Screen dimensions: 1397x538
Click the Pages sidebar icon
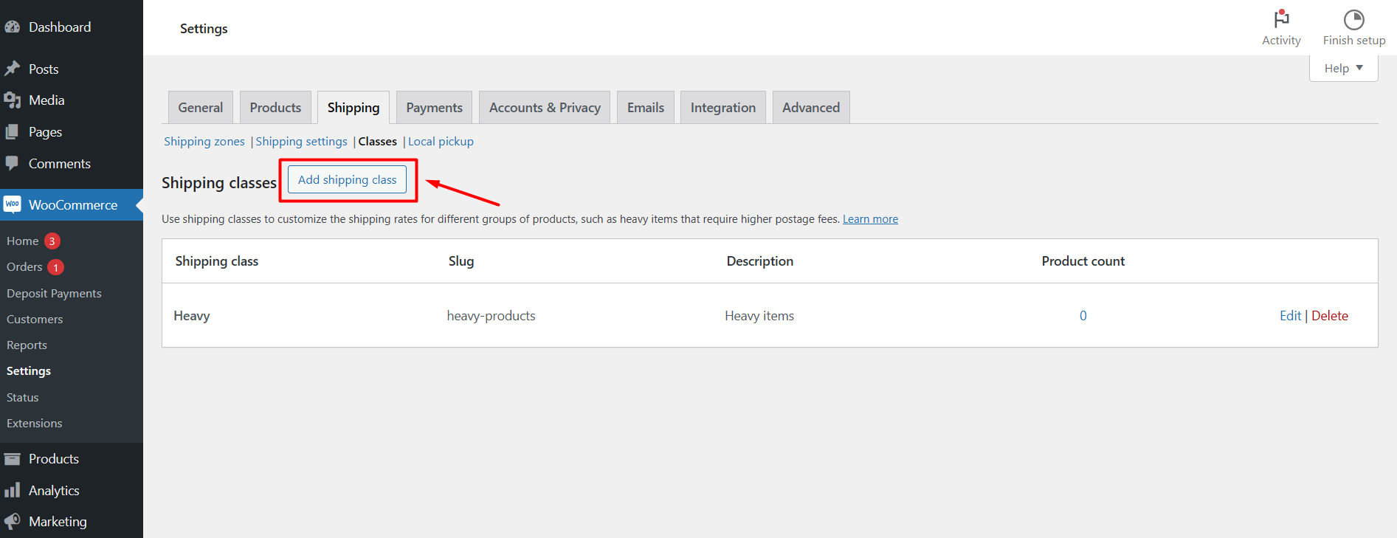click(12, 132)
